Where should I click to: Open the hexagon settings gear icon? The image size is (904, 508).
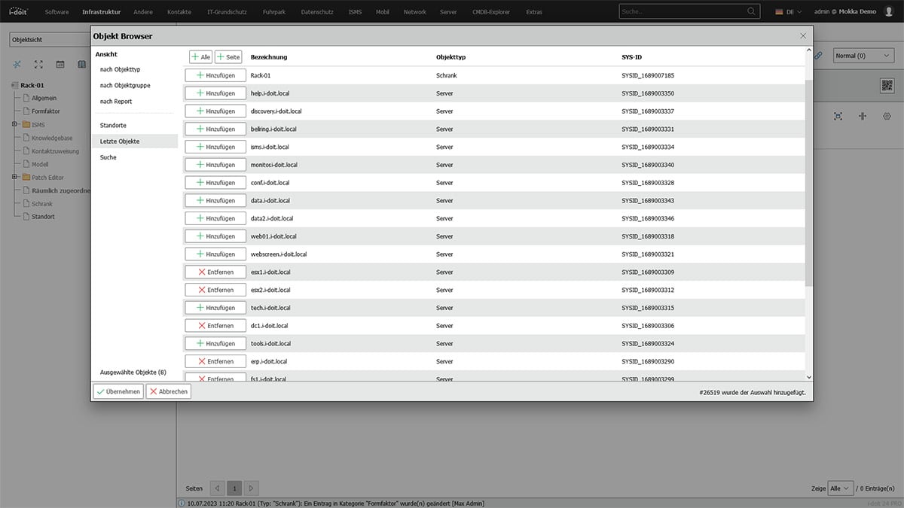point(887,116)
